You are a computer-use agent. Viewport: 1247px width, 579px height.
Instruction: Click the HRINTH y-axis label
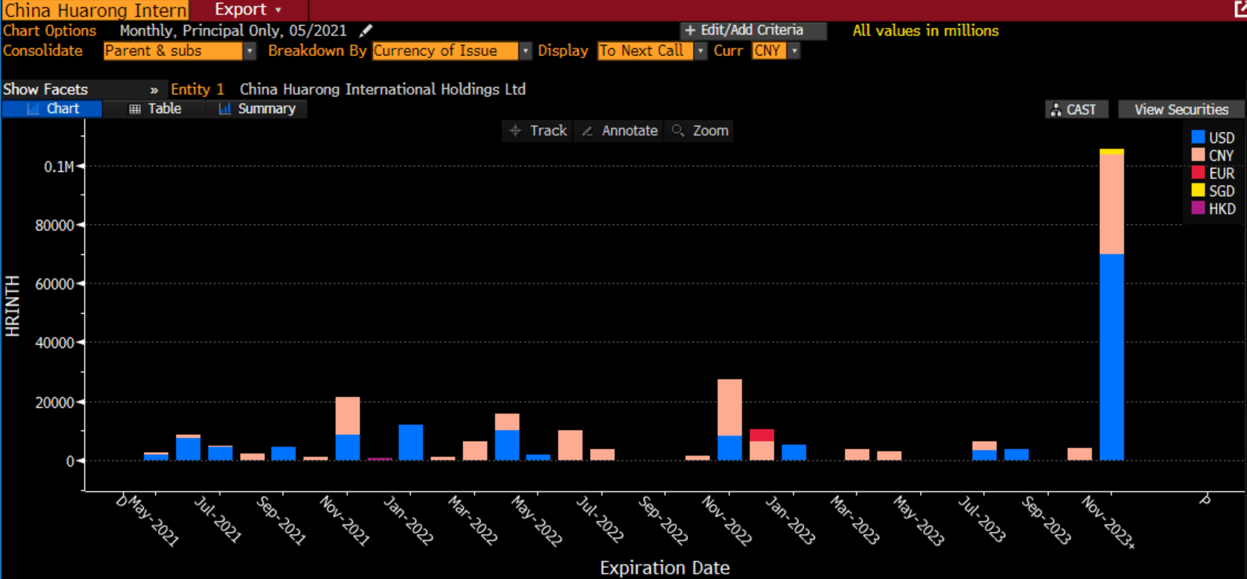[x=13, y=306]
